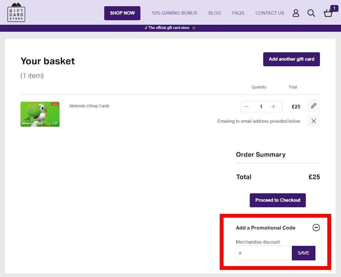Click the Google icon in banner
Image resolution: width=341 pixels, height=277 pixels.
click(194, 28)
